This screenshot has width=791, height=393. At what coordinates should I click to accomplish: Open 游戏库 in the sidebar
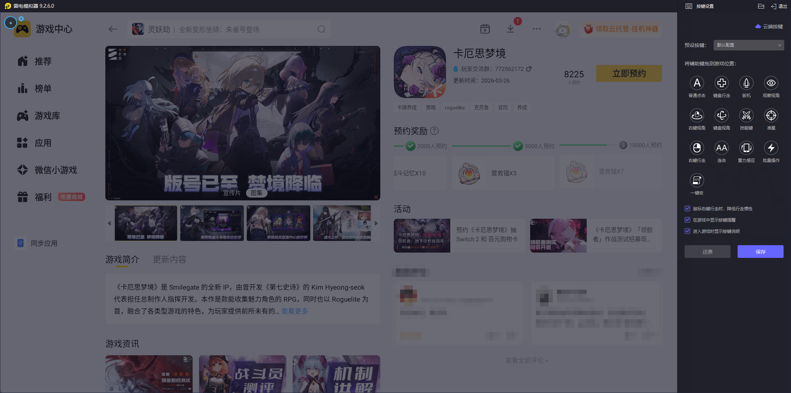pyautogui.click(x=47, y=116)
